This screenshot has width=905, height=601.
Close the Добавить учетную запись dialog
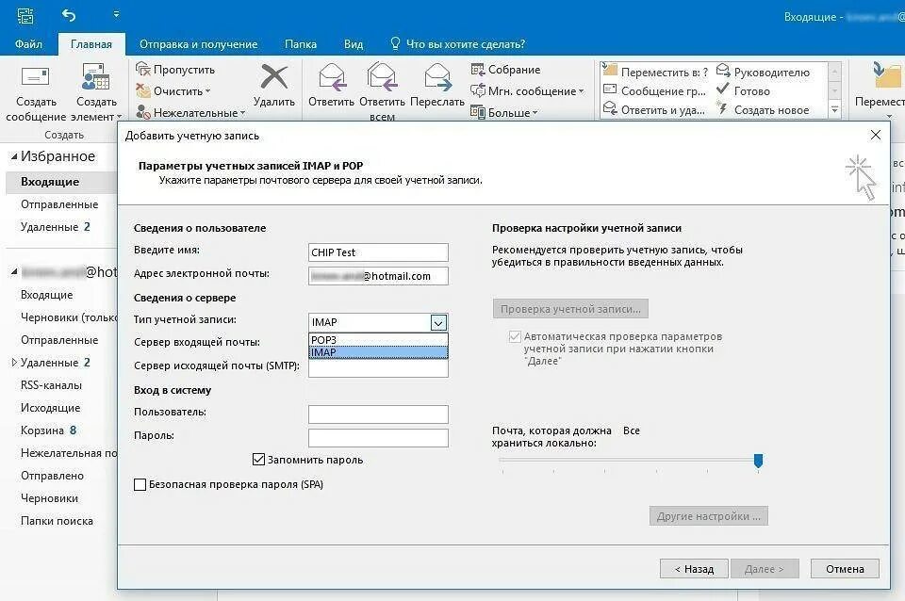click(876, 135)
